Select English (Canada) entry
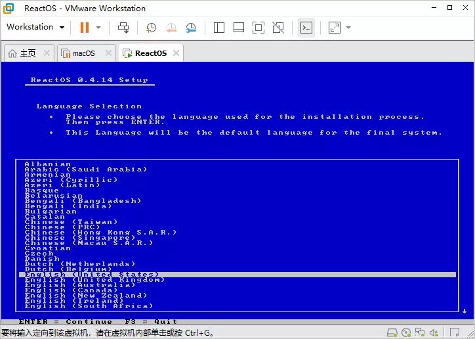This screenshot has width=475, height=339. coord(72,290)
